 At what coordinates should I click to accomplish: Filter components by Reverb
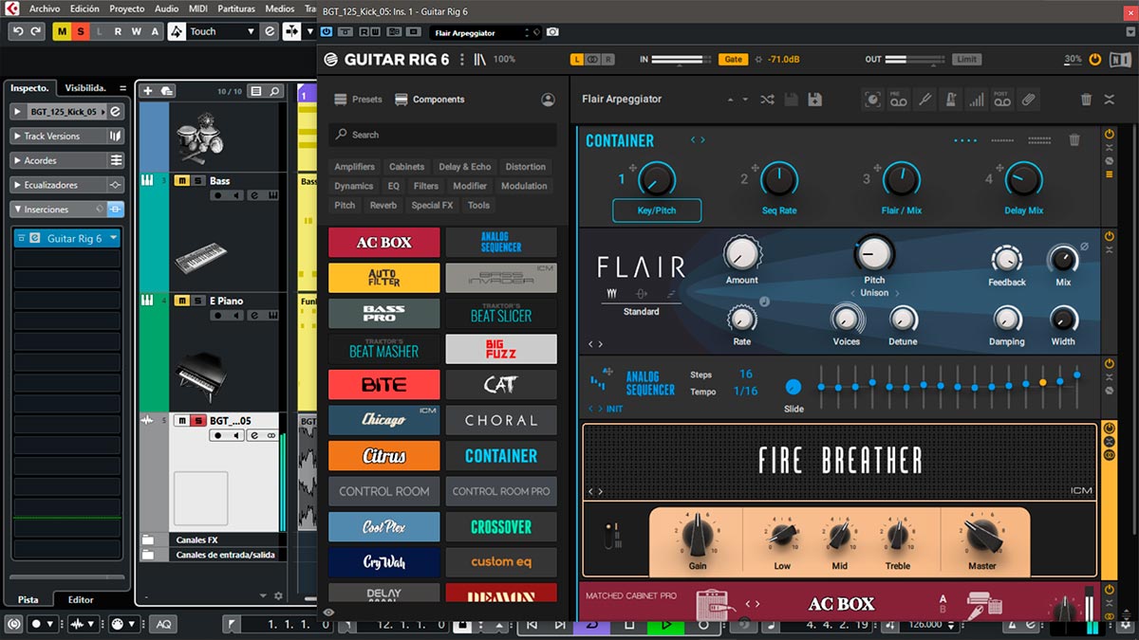pyautogui.click(x=383, y=205)
